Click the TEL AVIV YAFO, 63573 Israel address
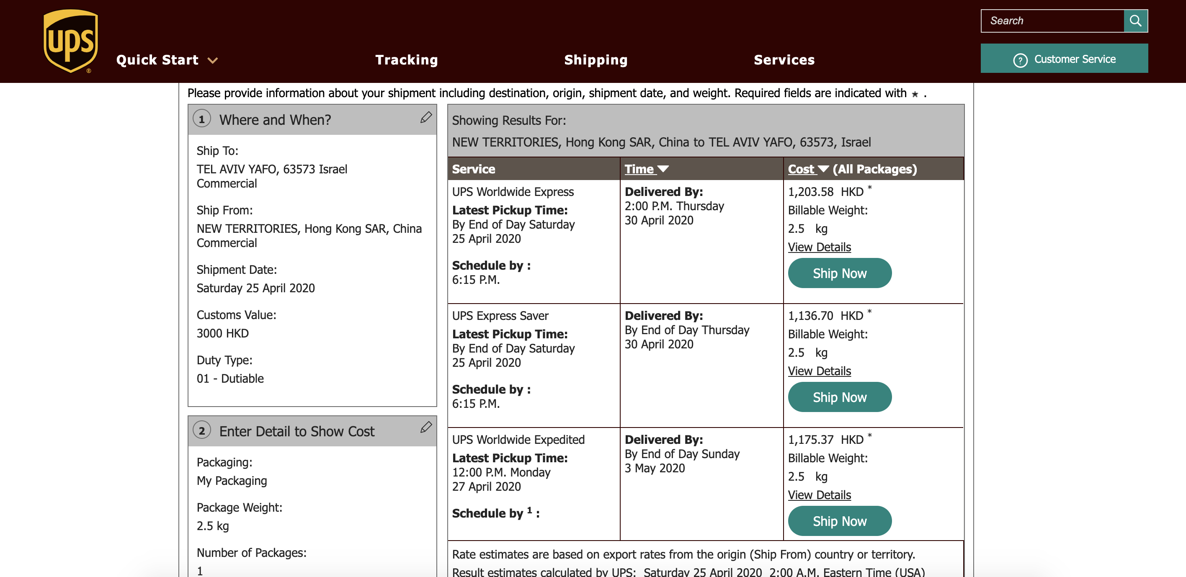The height and width of the screenshot is (577, 1186). pyautogui.click(x=272, y=170)
